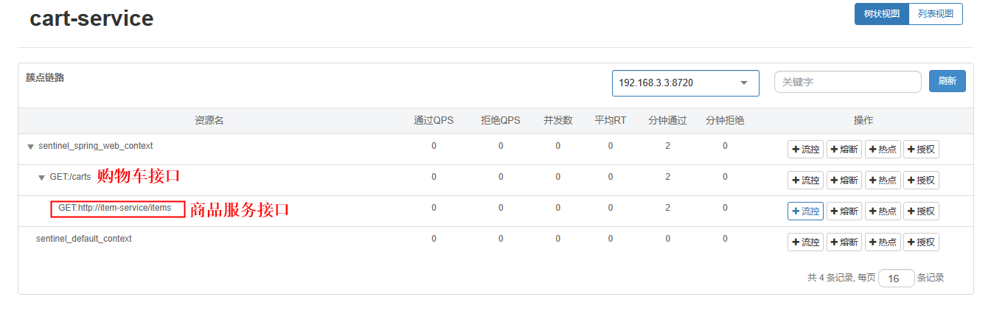Viewport: 994px width, 322px height.
Task: Collapse the GET:/carts tree node
Action: pos(42,178)
